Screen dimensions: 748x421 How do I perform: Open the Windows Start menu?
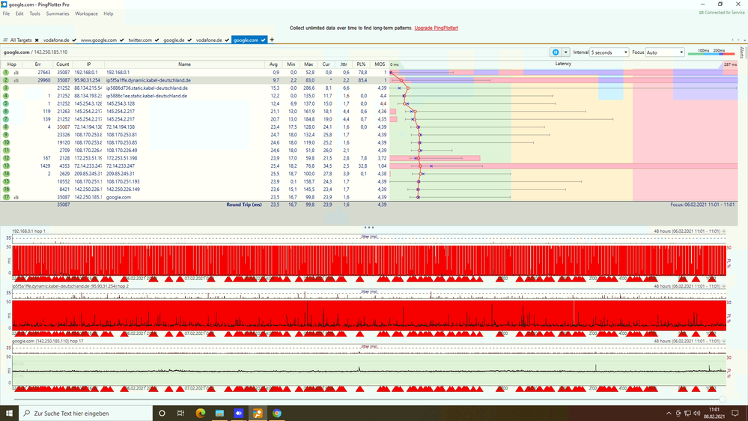point(9,414)
